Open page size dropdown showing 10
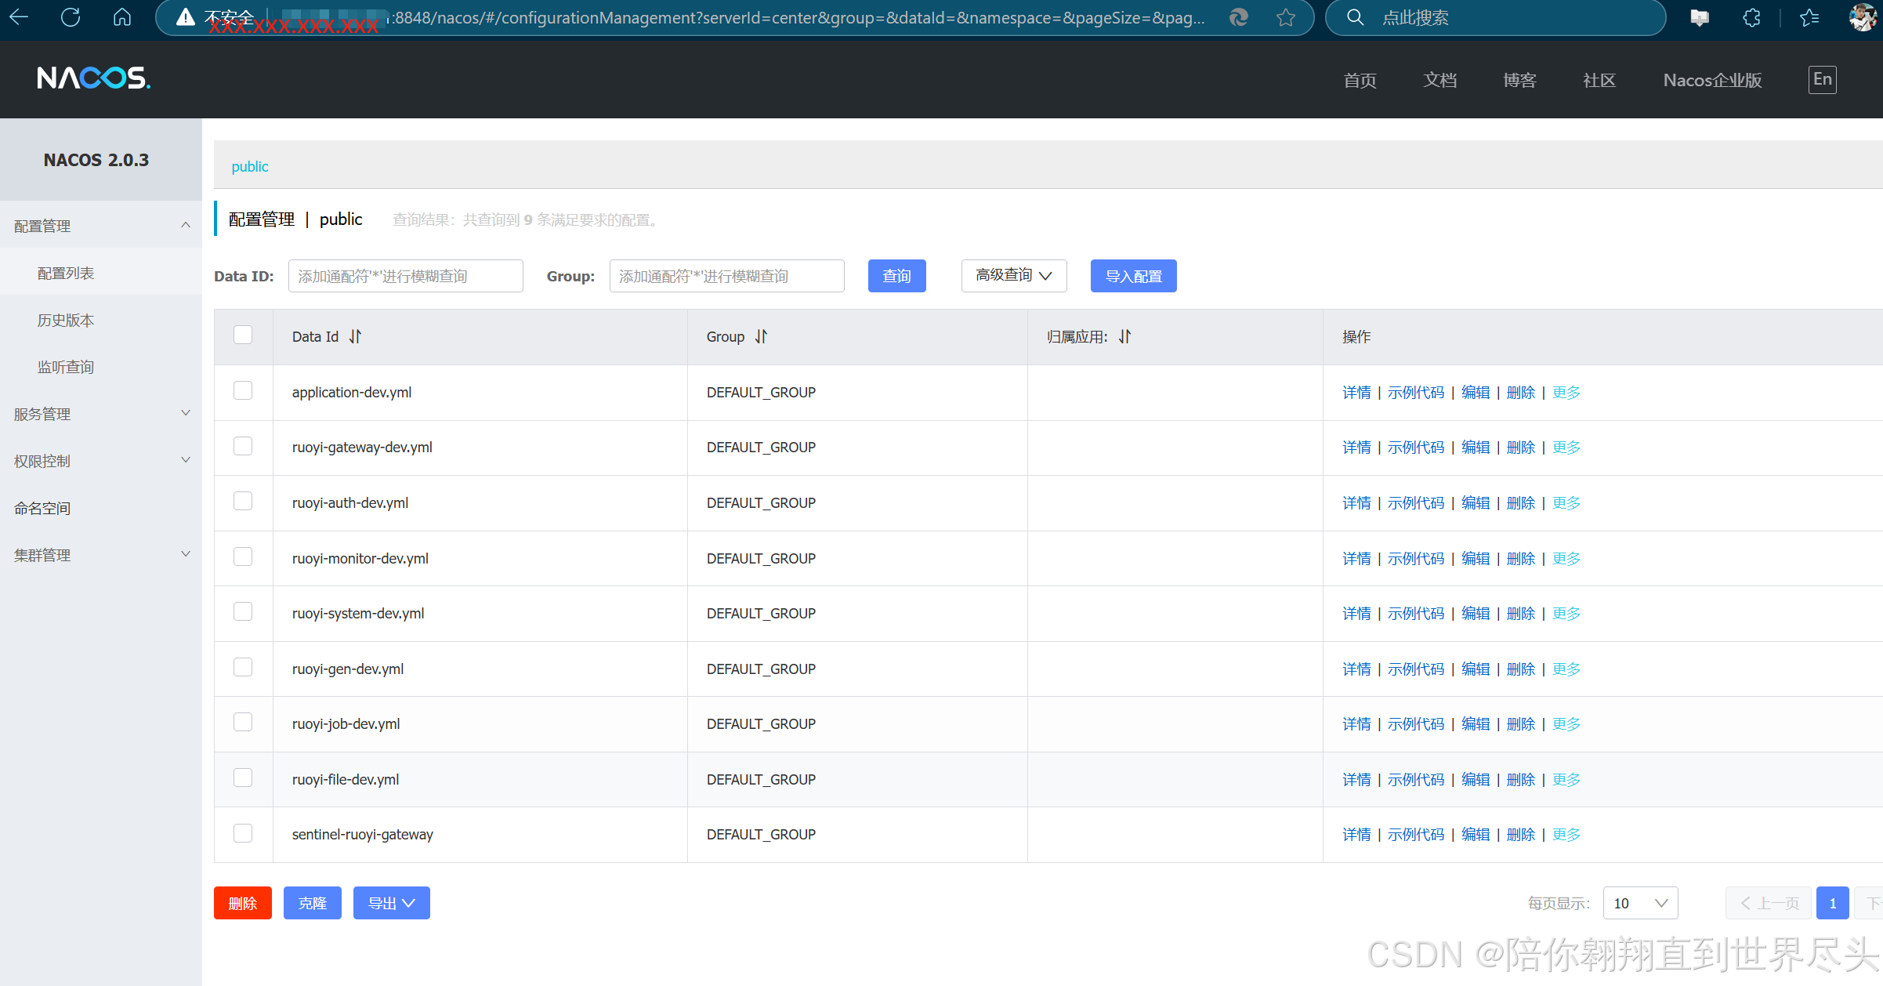1883x986 pixels. pyautogui.click(x=1640, y=903)
